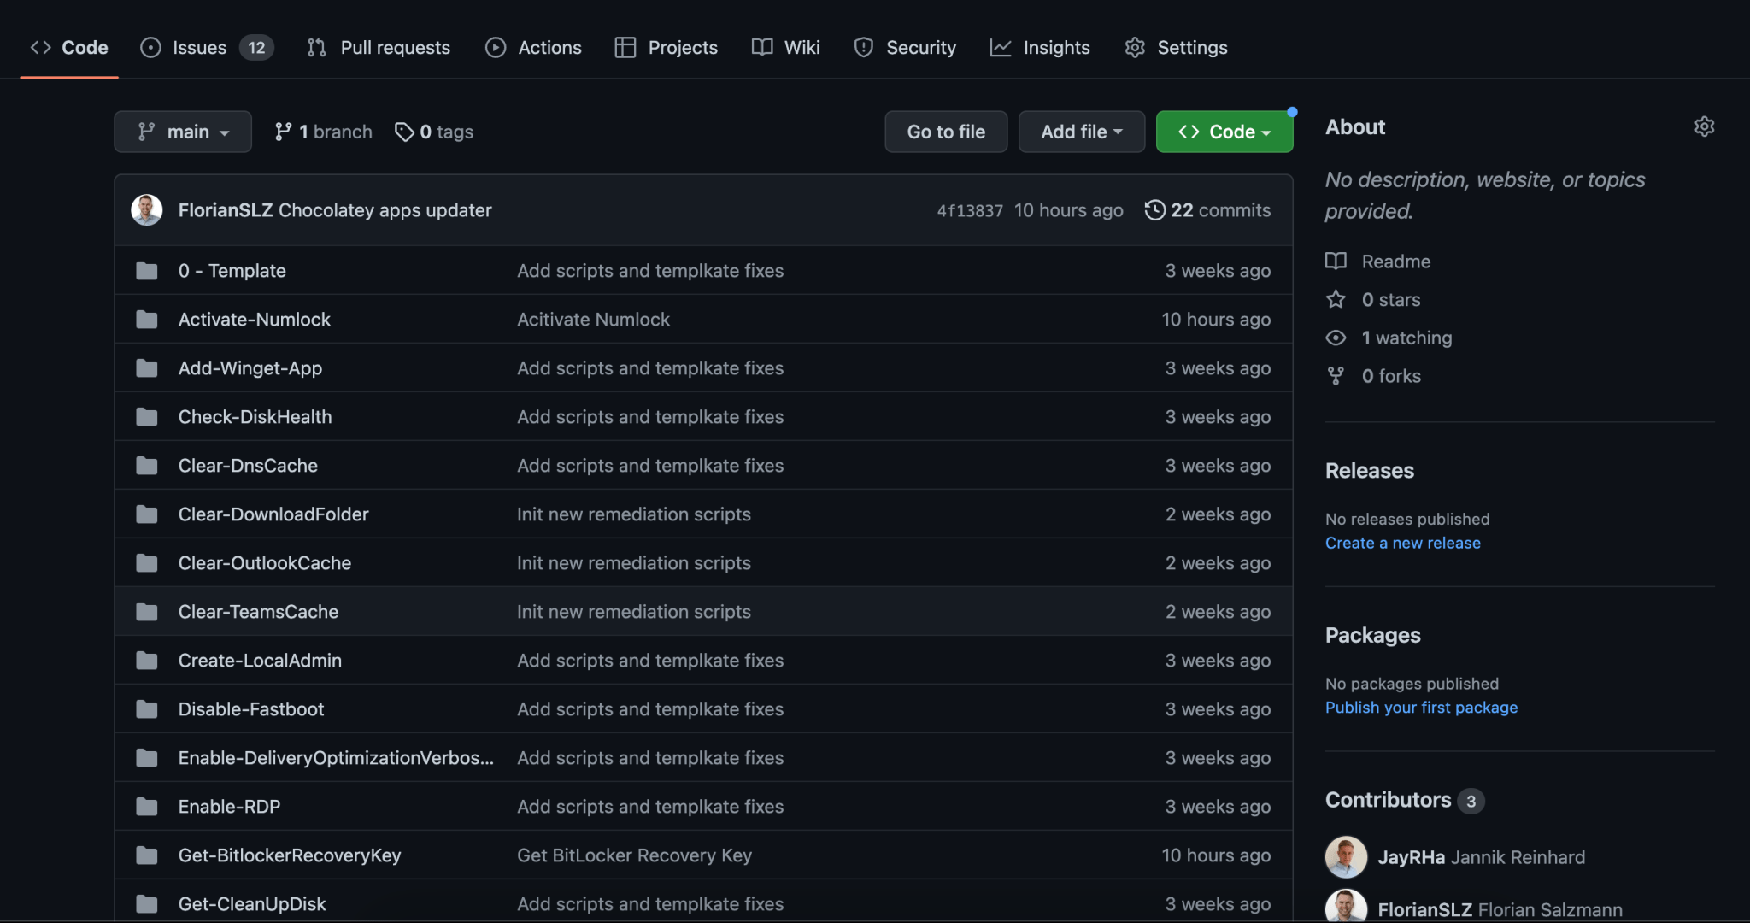Click FlorianSLZ's profile avatar

point(146,209)
